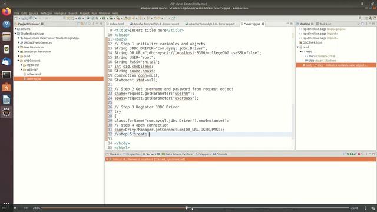The image size is (377, 212).
Task: Open Help from the Ubuntu dock
Action: (x=6, y=24)
